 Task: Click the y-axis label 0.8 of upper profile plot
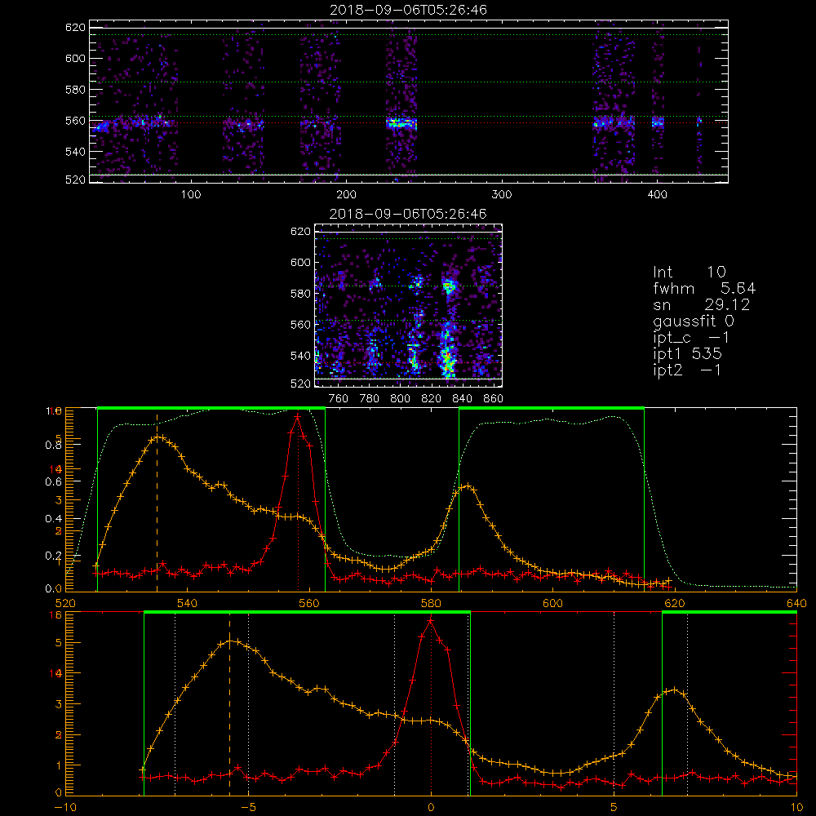pos(54,445)
